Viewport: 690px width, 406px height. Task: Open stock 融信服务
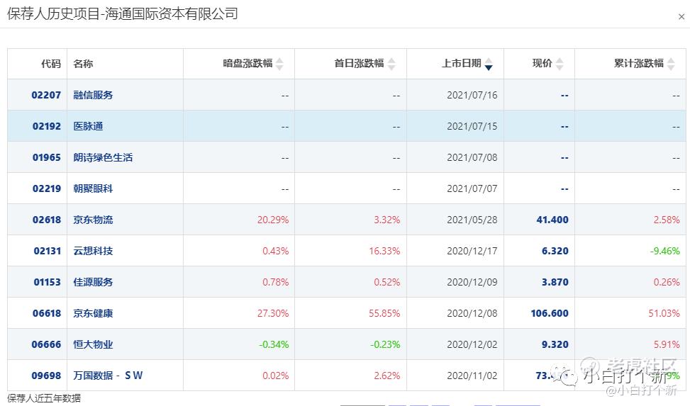point(93,95)
